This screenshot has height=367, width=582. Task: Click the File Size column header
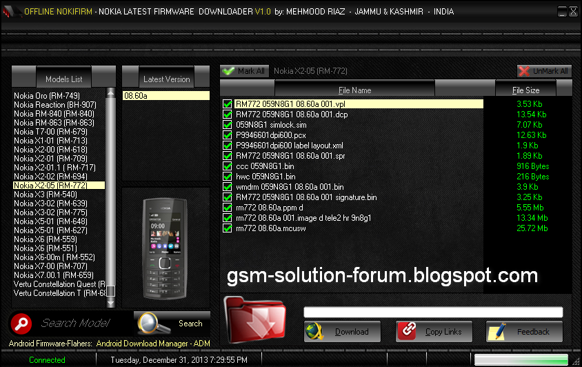(x=525, y=90)
